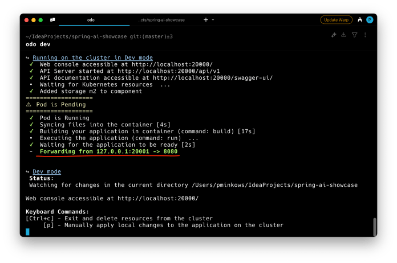Screen dimensions: 397x263
Task: Click the terminal input cursor at bottom
Action: point(27,232)
